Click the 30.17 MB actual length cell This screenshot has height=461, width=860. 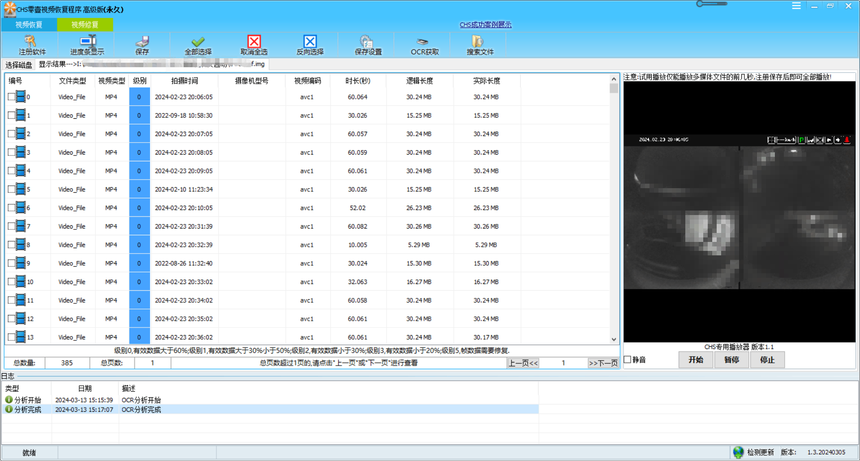click(486, 337)
